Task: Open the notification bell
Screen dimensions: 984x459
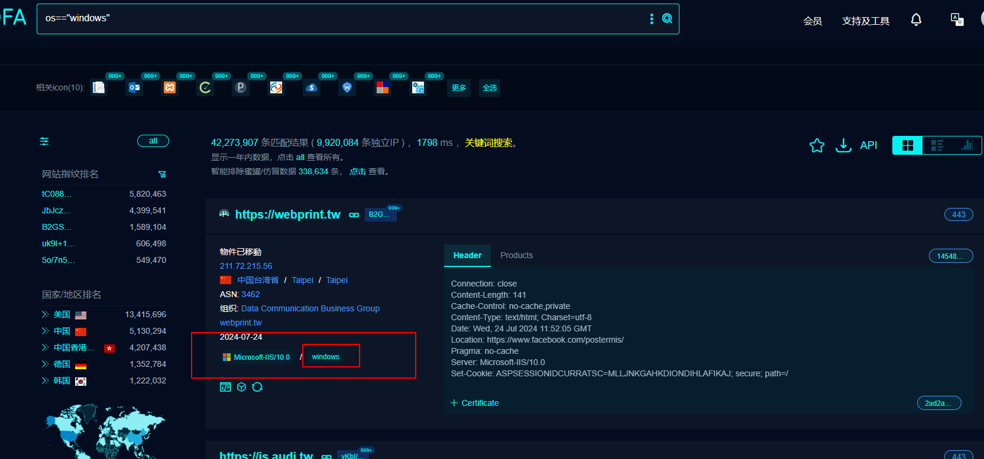Action: coord(916,20)
